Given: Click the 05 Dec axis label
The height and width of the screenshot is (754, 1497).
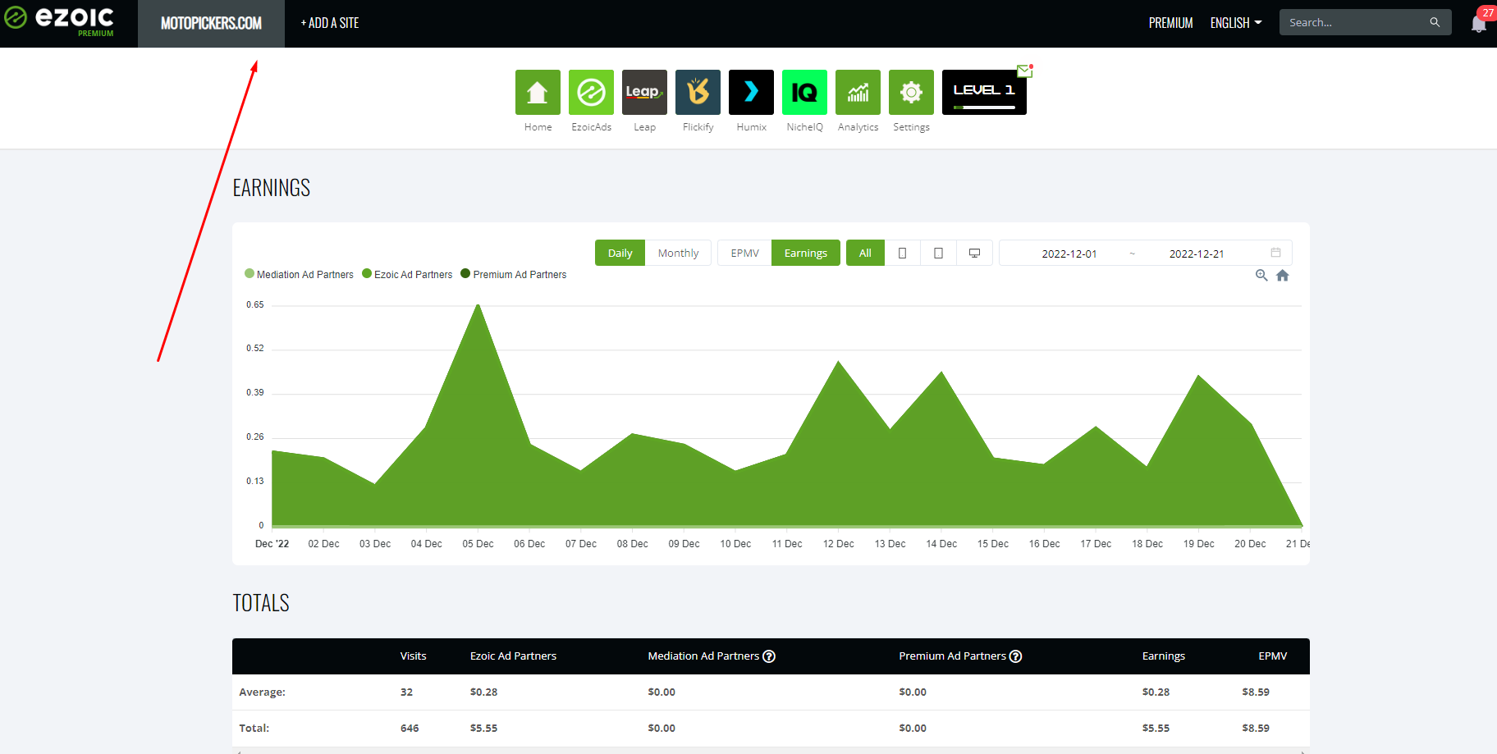Looking at the screenshot, I should pos(478,544).
